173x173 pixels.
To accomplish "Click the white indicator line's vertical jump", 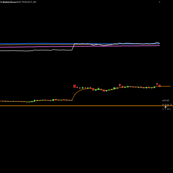I will point(73,47).
